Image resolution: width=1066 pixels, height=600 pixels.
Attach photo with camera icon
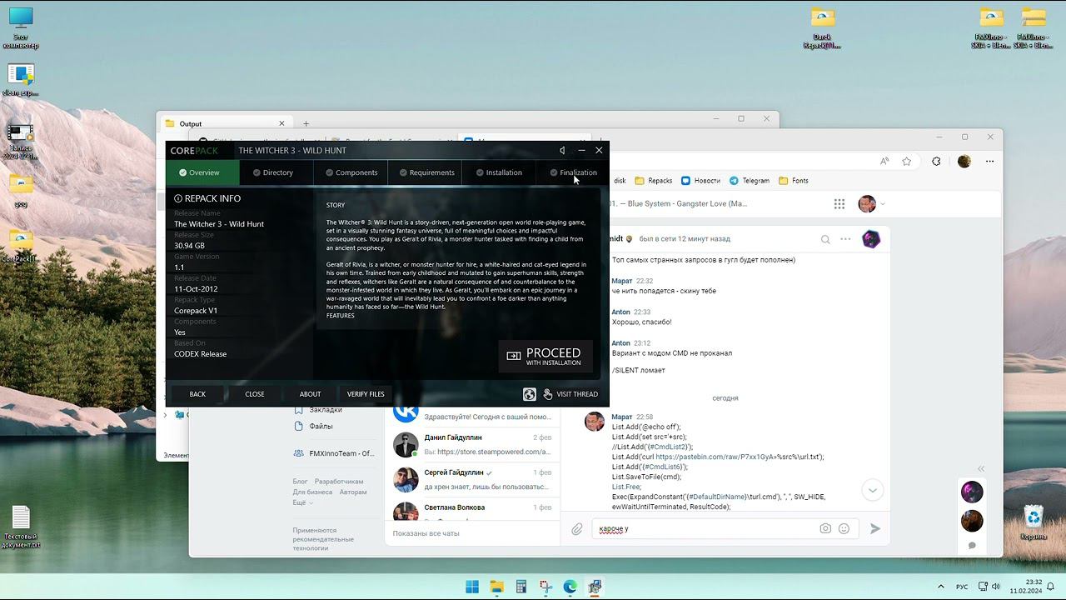(825, 528)
